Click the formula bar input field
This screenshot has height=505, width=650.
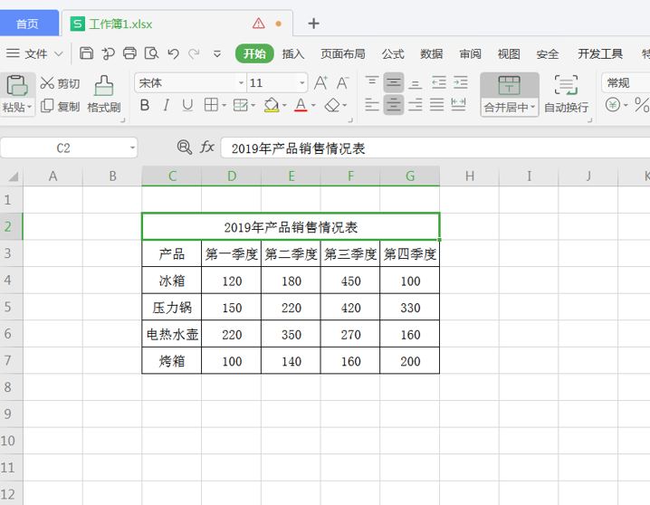click(x=435, y=148)
